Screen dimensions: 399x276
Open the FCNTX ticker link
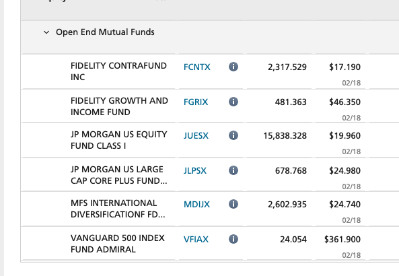pos(197,67)
